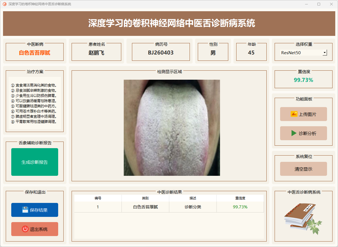Select the 白色舌苔厚腻 result cell
Image resolution: width=338 pixels, height=247 pixels.
(145, 207)
